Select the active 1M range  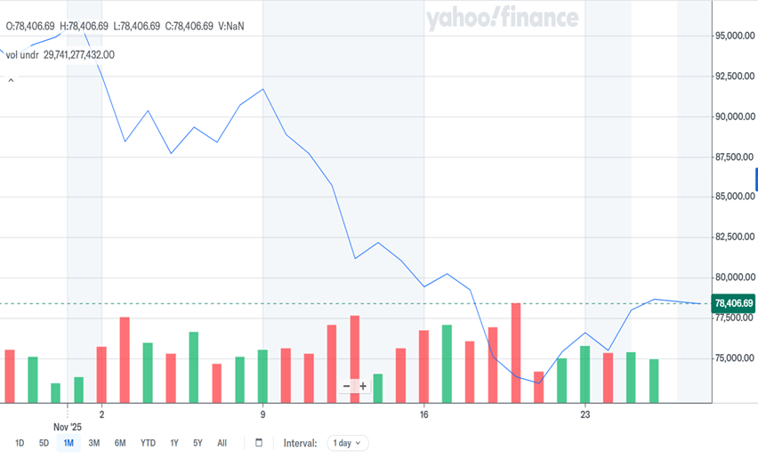tap(69, 443)
